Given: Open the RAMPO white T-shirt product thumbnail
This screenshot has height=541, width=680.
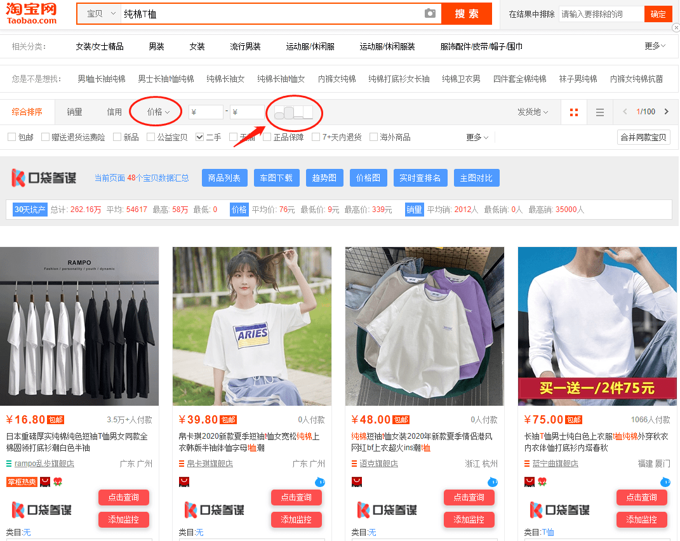Looking at the screenshot, I should pos(79,326).
